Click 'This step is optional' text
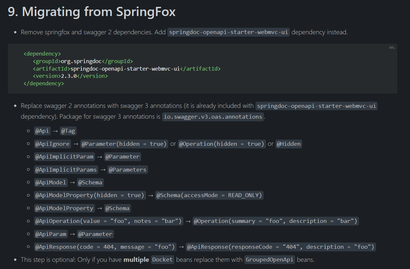Viewport: 410px width, 269px height. pyautogui.click(x=48, y=260)
